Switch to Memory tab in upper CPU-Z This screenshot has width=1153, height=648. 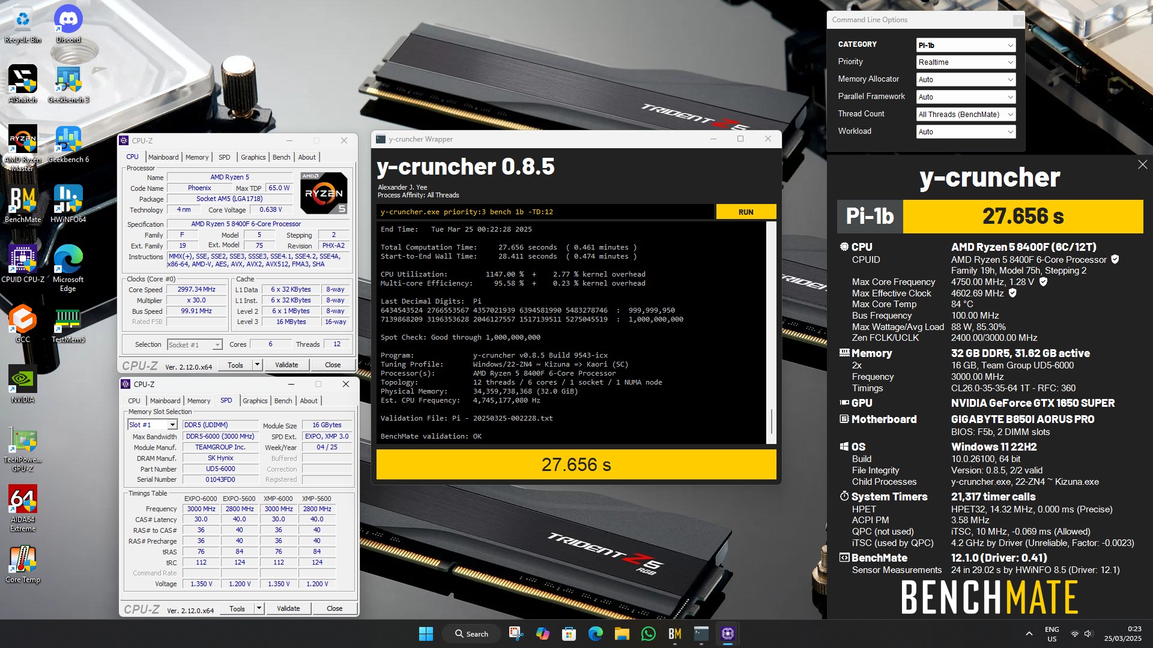197,157
